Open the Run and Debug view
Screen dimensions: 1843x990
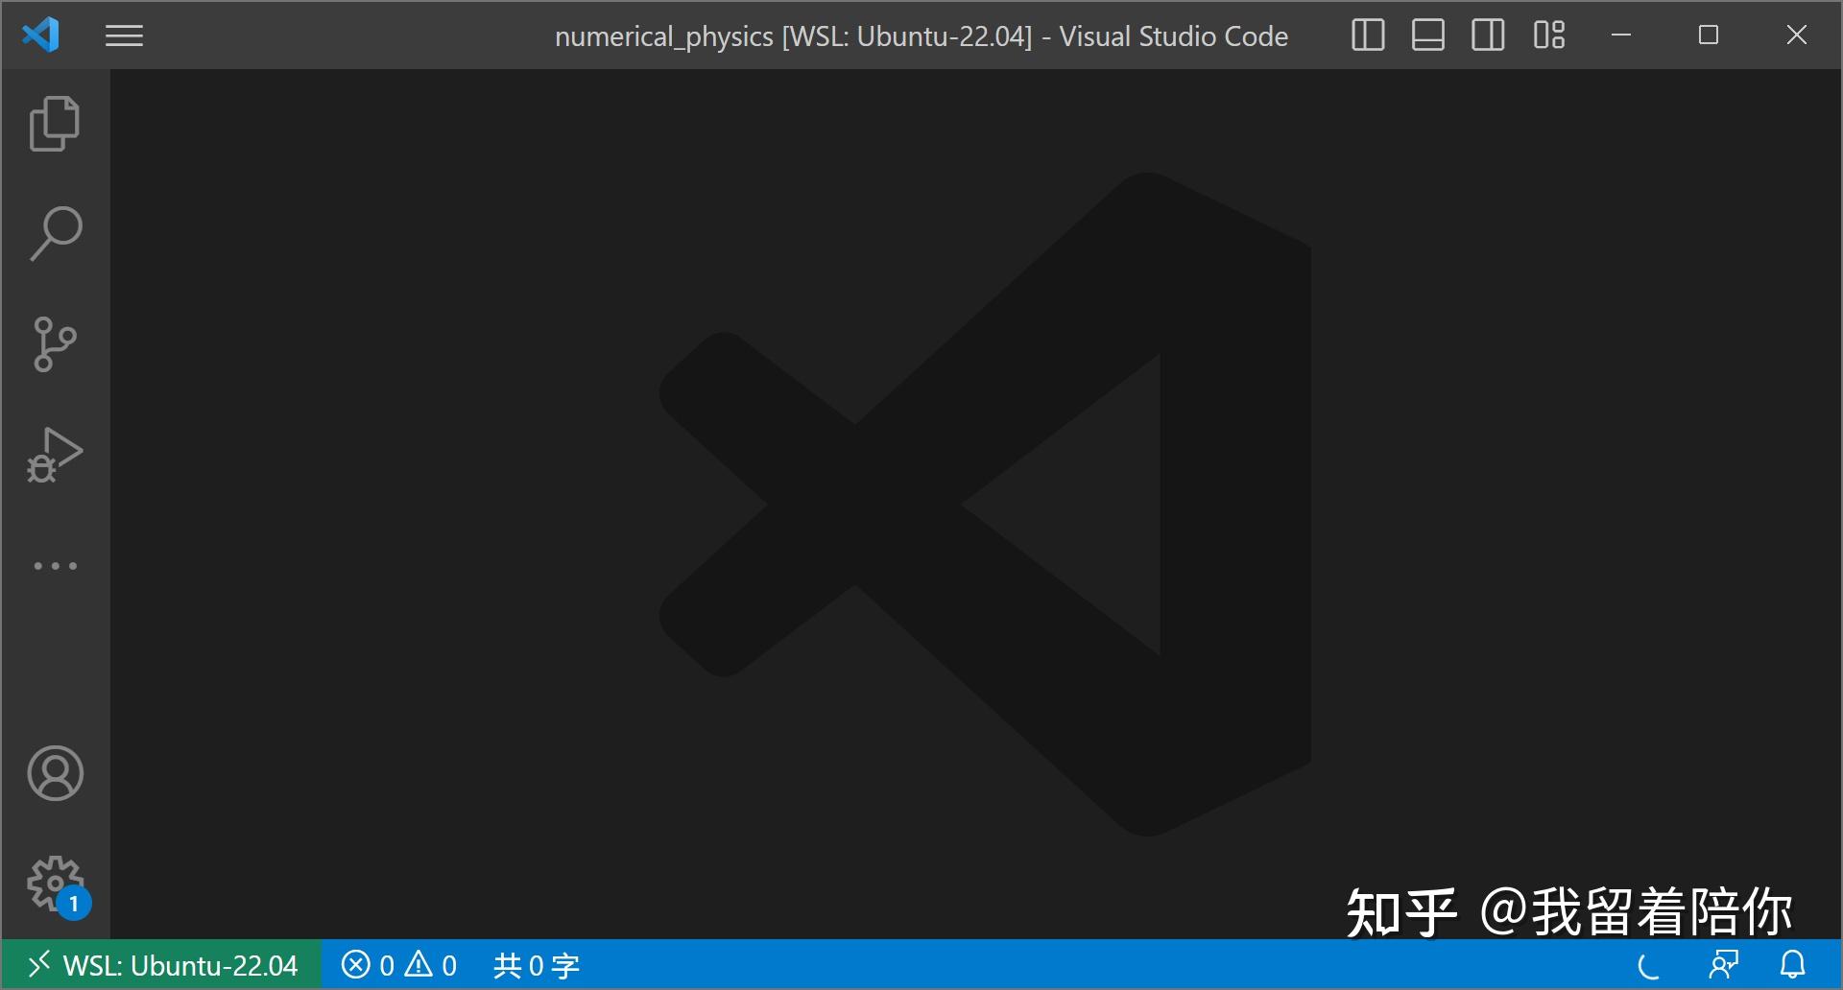(55, 454)
